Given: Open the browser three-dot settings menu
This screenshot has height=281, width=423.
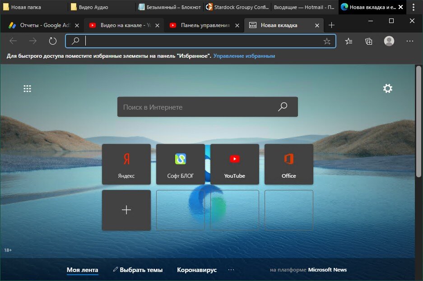Looking at the screenshot, I should (410, 41).
